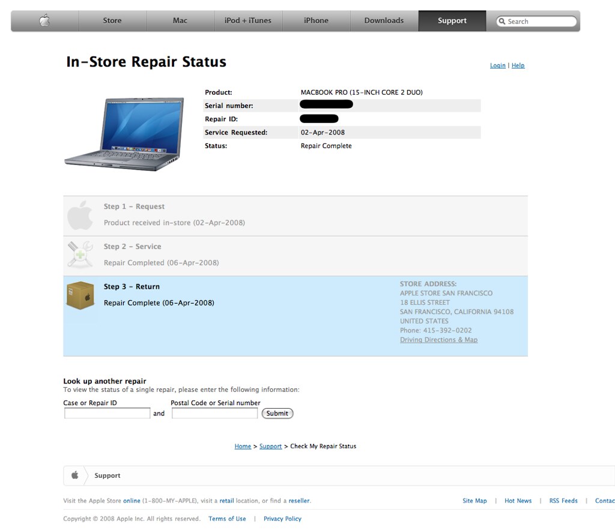This screenshot has height=530, width=615.
Task: Click the Postal Code or Serial number field
Action: pos(214,412)
